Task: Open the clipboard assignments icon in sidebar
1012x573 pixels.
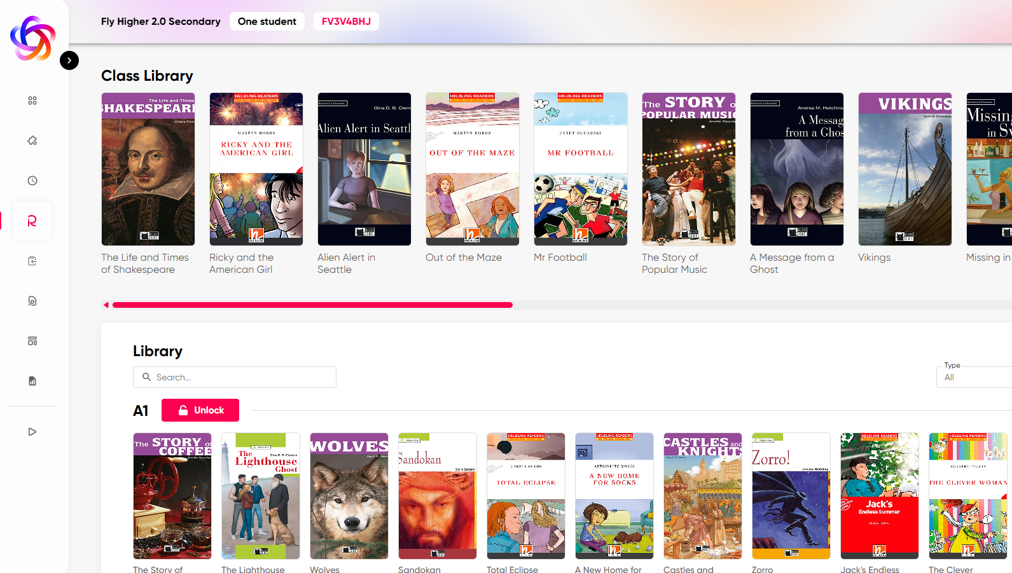Action: [32, 261]
